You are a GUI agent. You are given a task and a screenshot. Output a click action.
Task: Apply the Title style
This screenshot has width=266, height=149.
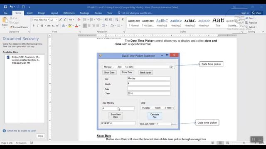[x=218, y=23]
